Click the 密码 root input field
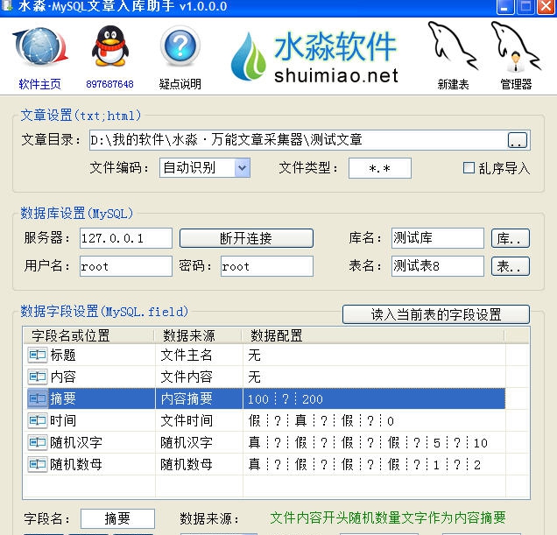This screenshot has width=557, height=535. click(267, 266)
